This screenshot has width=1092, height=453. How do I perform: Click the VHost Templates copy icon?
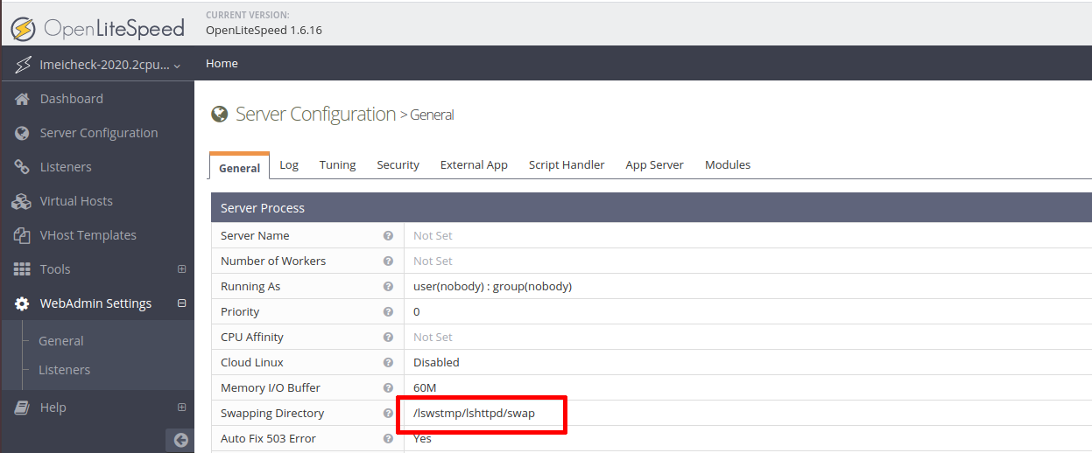(23, 235)
